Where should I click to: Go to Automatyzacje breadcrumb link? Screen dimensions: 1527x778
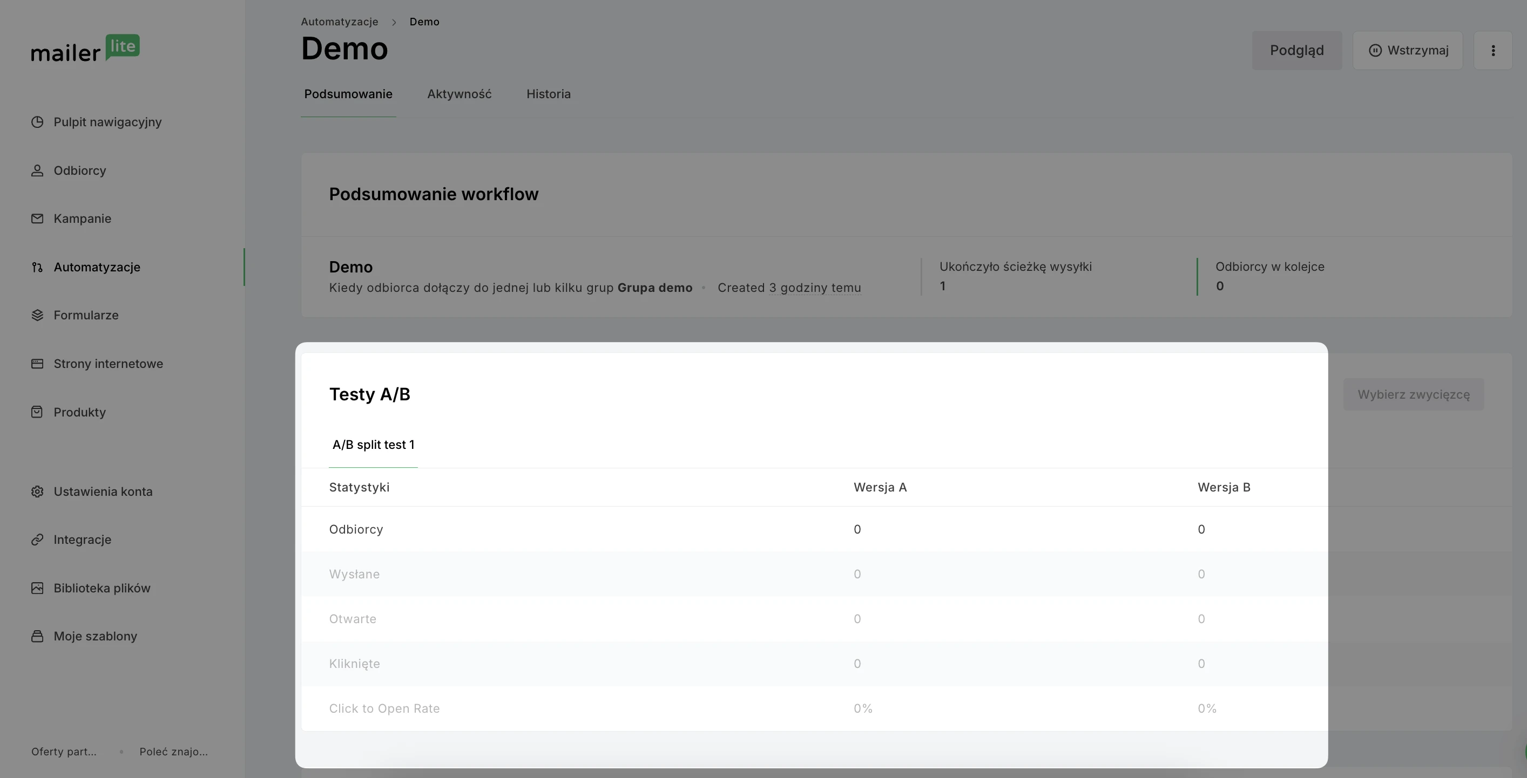tap(339, 22)
